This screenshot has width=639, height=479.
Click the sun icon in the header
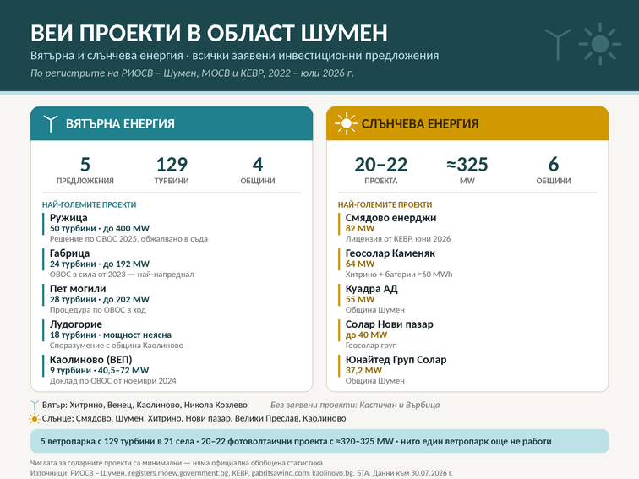click(600, 44)
